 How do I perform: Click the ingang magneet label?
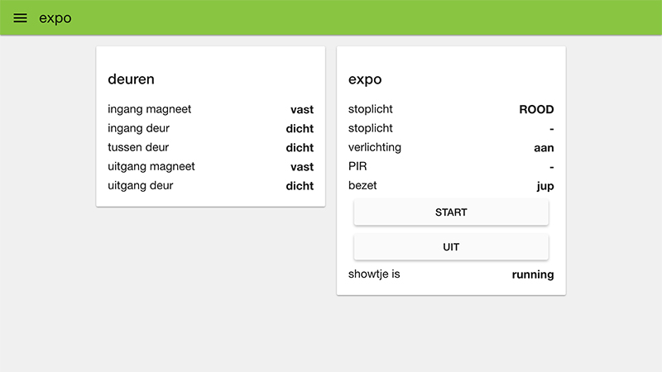(149, 109)
